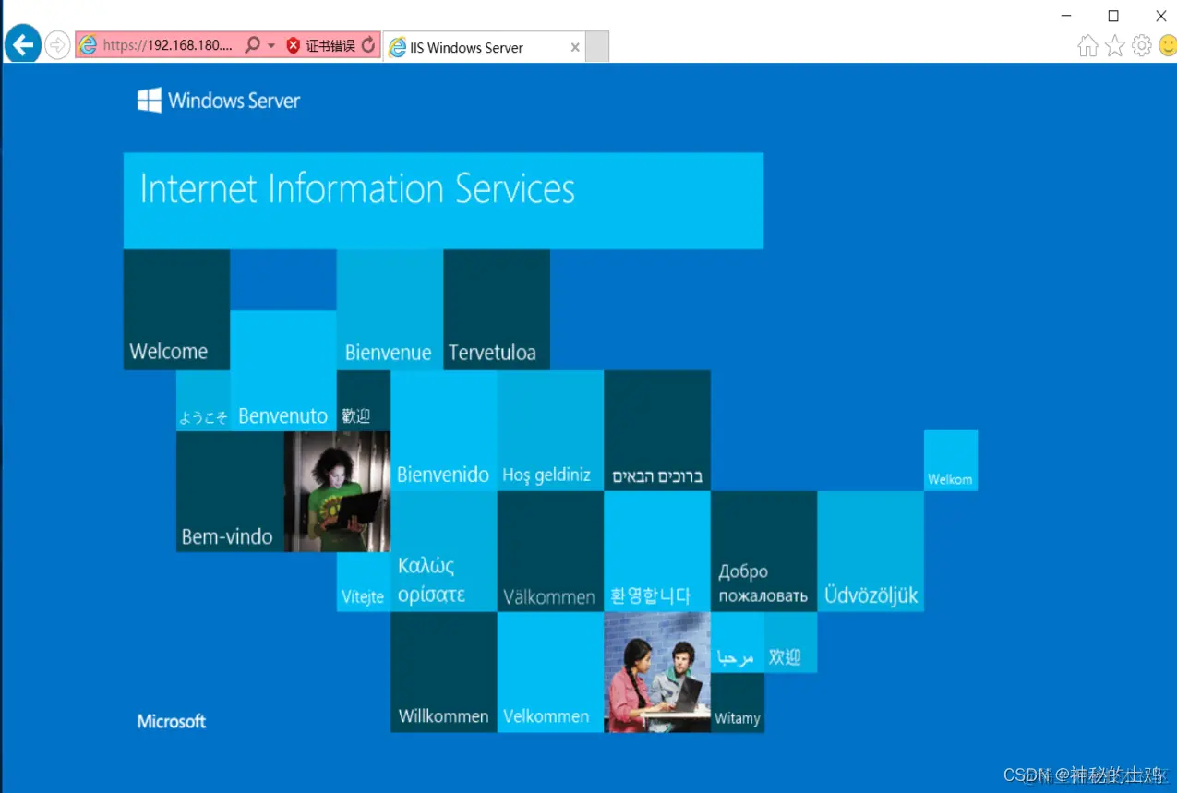Click the Microsoft logo text
The height and width of the screenshot is (793, 1177).
click(x=172, y=721)
